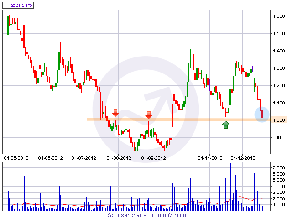Select the 01-05-2012 date label
The image size is (292, 219).
16,158
